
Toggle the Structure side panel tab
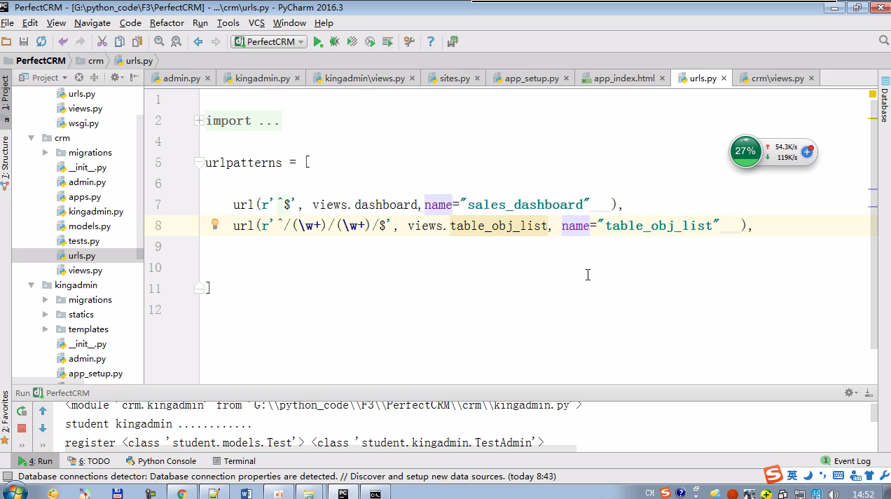pyautogui.click(x=6, y=161)
